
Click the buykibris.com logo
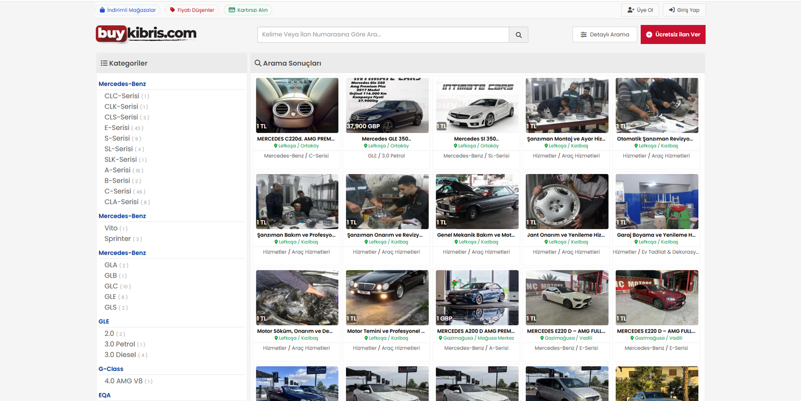click(x=146, y=33)
